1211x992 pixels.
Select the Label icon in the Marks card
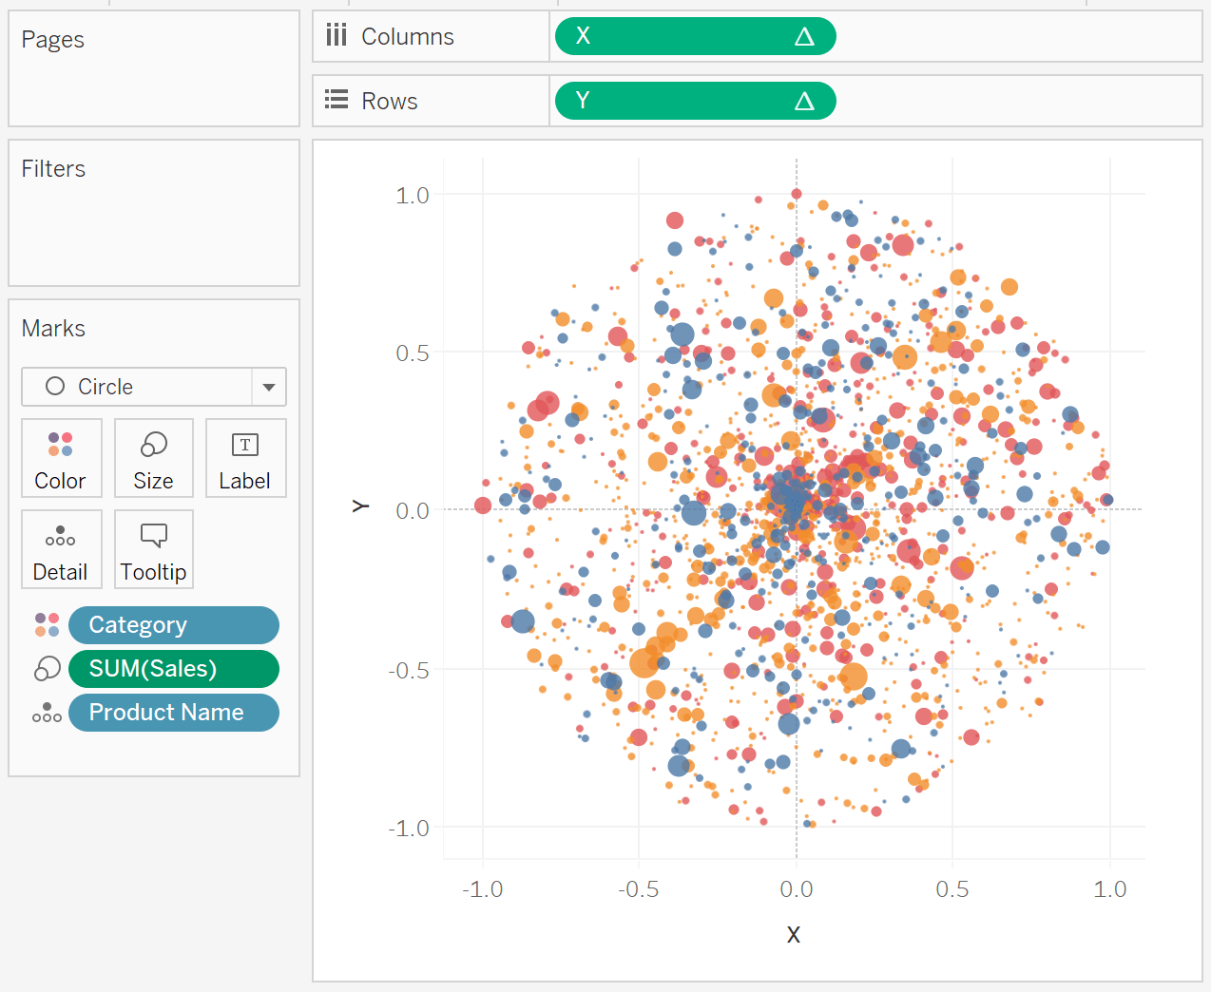(245, 458)
